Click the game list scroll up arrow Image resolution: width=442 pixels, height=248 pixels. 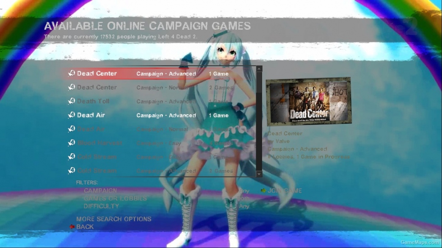click(259, 68)
